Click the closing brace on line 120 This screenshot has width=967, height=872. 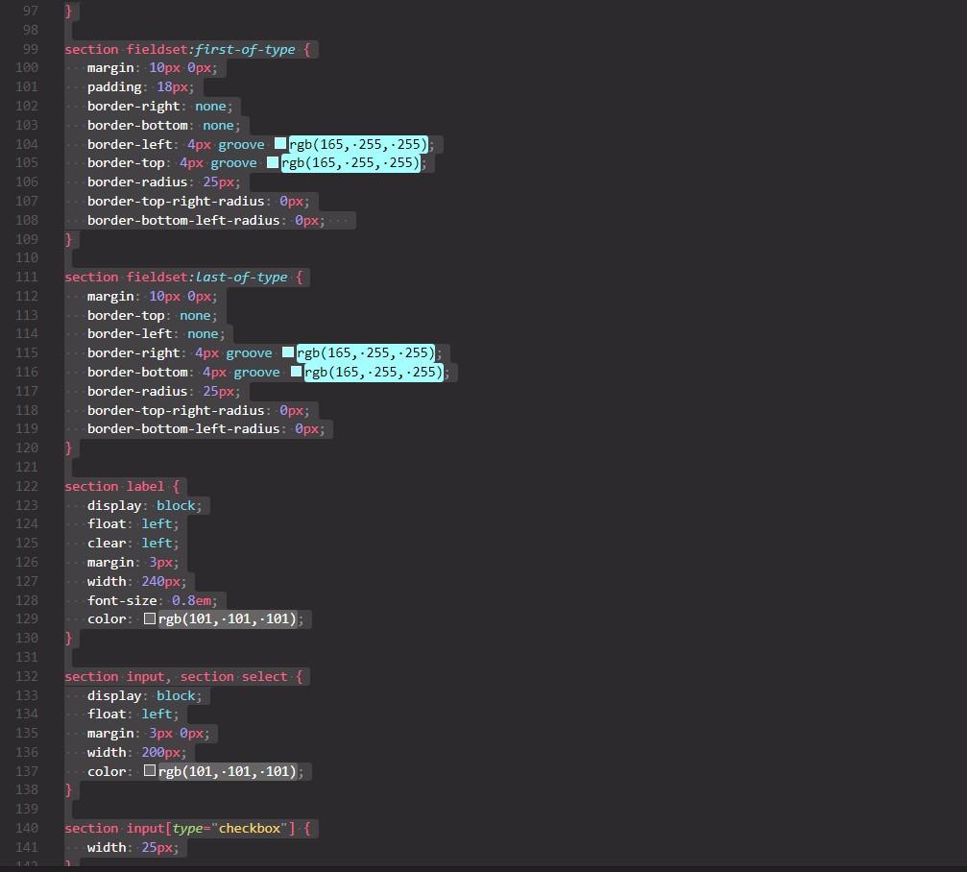point(67,448)
